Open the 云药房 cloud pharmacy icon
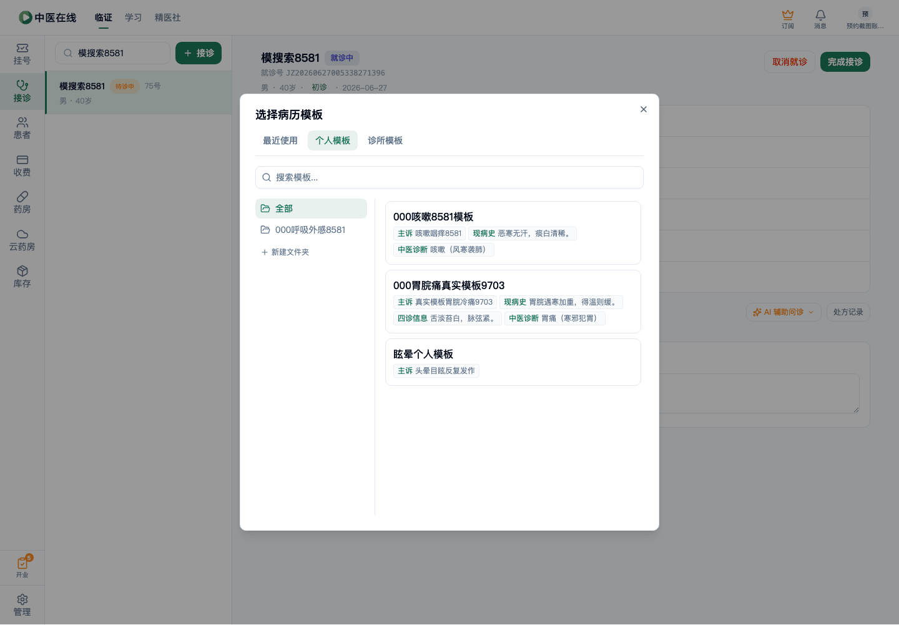Screen dimensions: 899x625 (x=22, y=240)
